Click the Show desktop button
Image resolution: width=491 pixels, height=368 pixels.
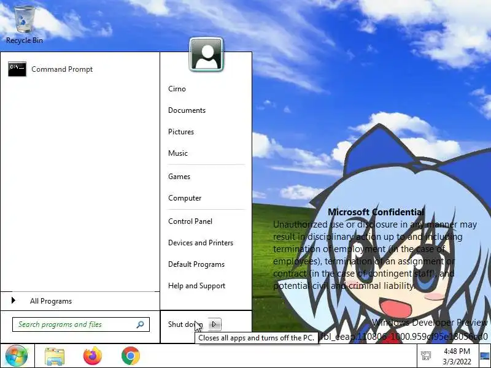click(485, 356)
